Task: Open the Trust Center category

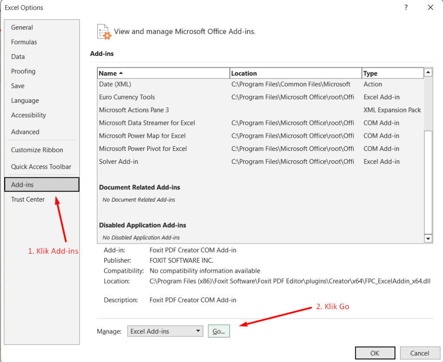Action: point(28,199)
